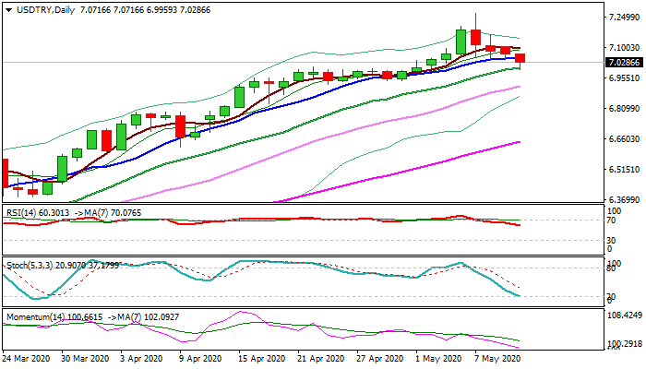This screenshot has width=646, height=369.
Task: Select the 7.24990 price scale label
Action: (625, 18)
